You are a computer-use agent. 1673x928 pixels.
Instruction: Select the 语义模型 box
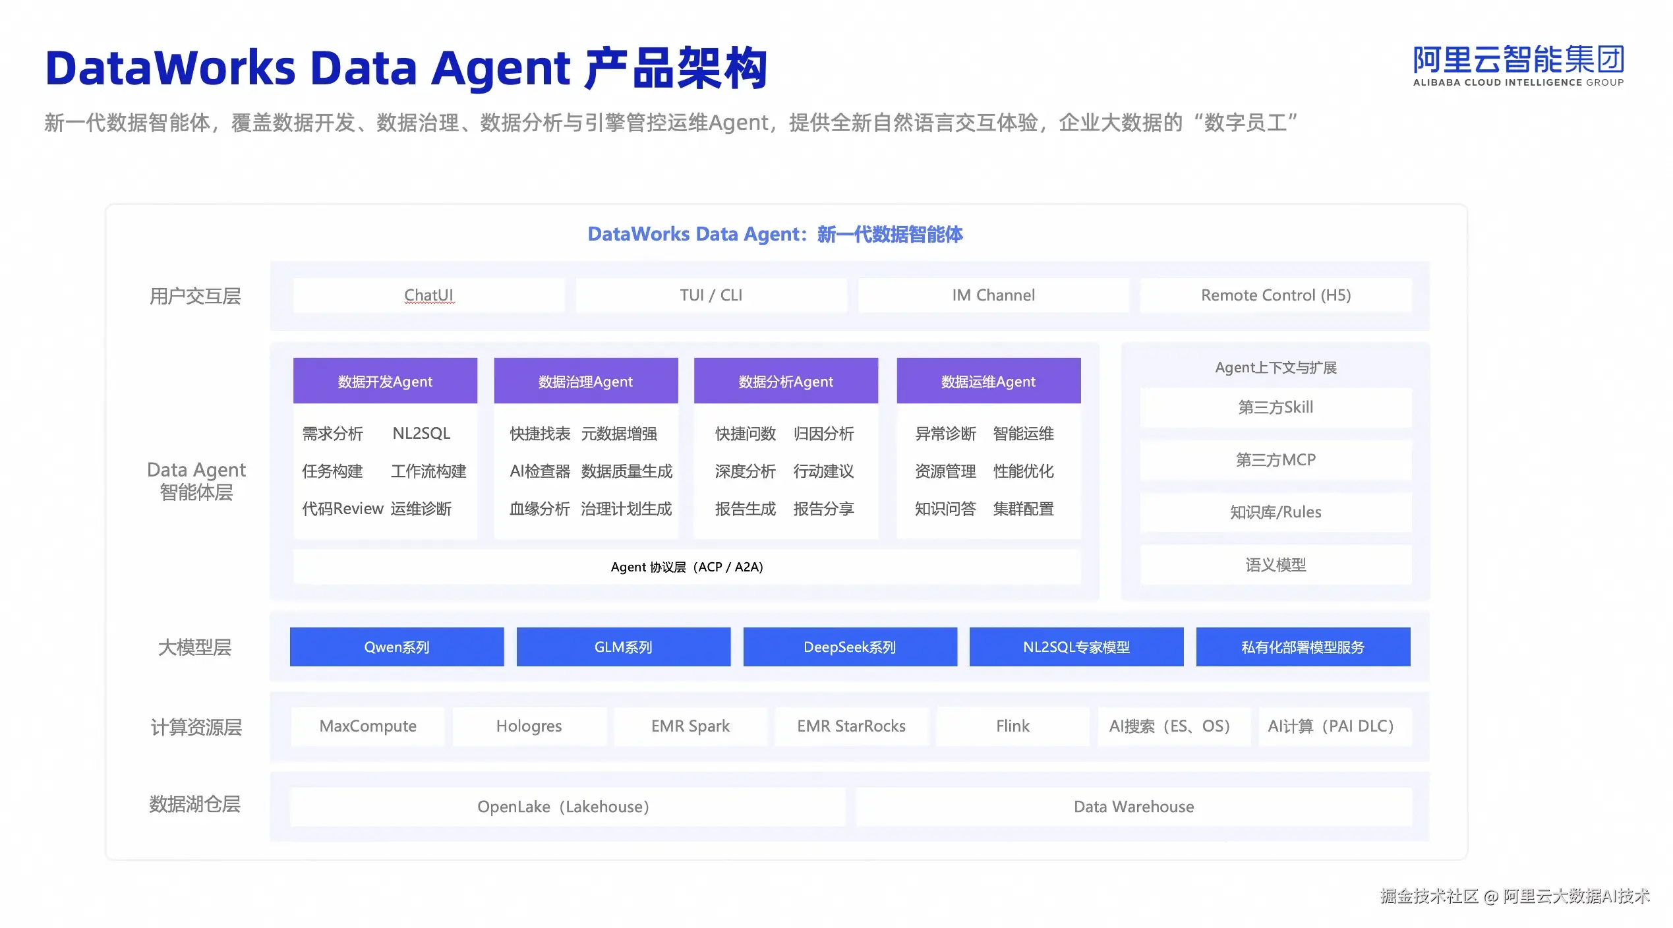click(x=1276, y=565)
